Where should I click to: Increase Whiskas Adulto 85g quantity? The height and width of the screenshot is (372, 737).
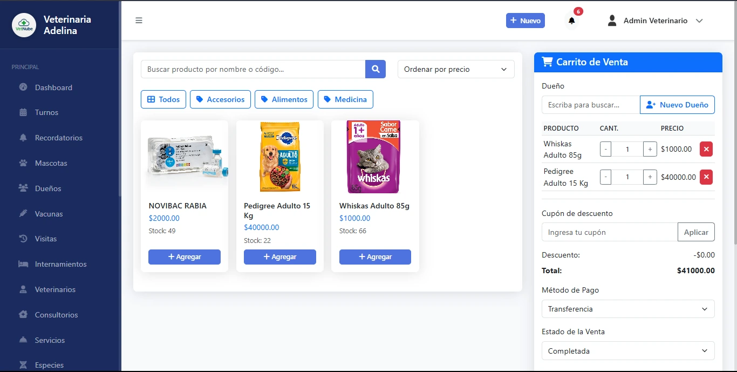point(650,149)
